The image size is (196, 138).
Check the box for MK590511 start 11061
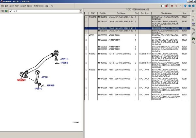tap(86, 22)
